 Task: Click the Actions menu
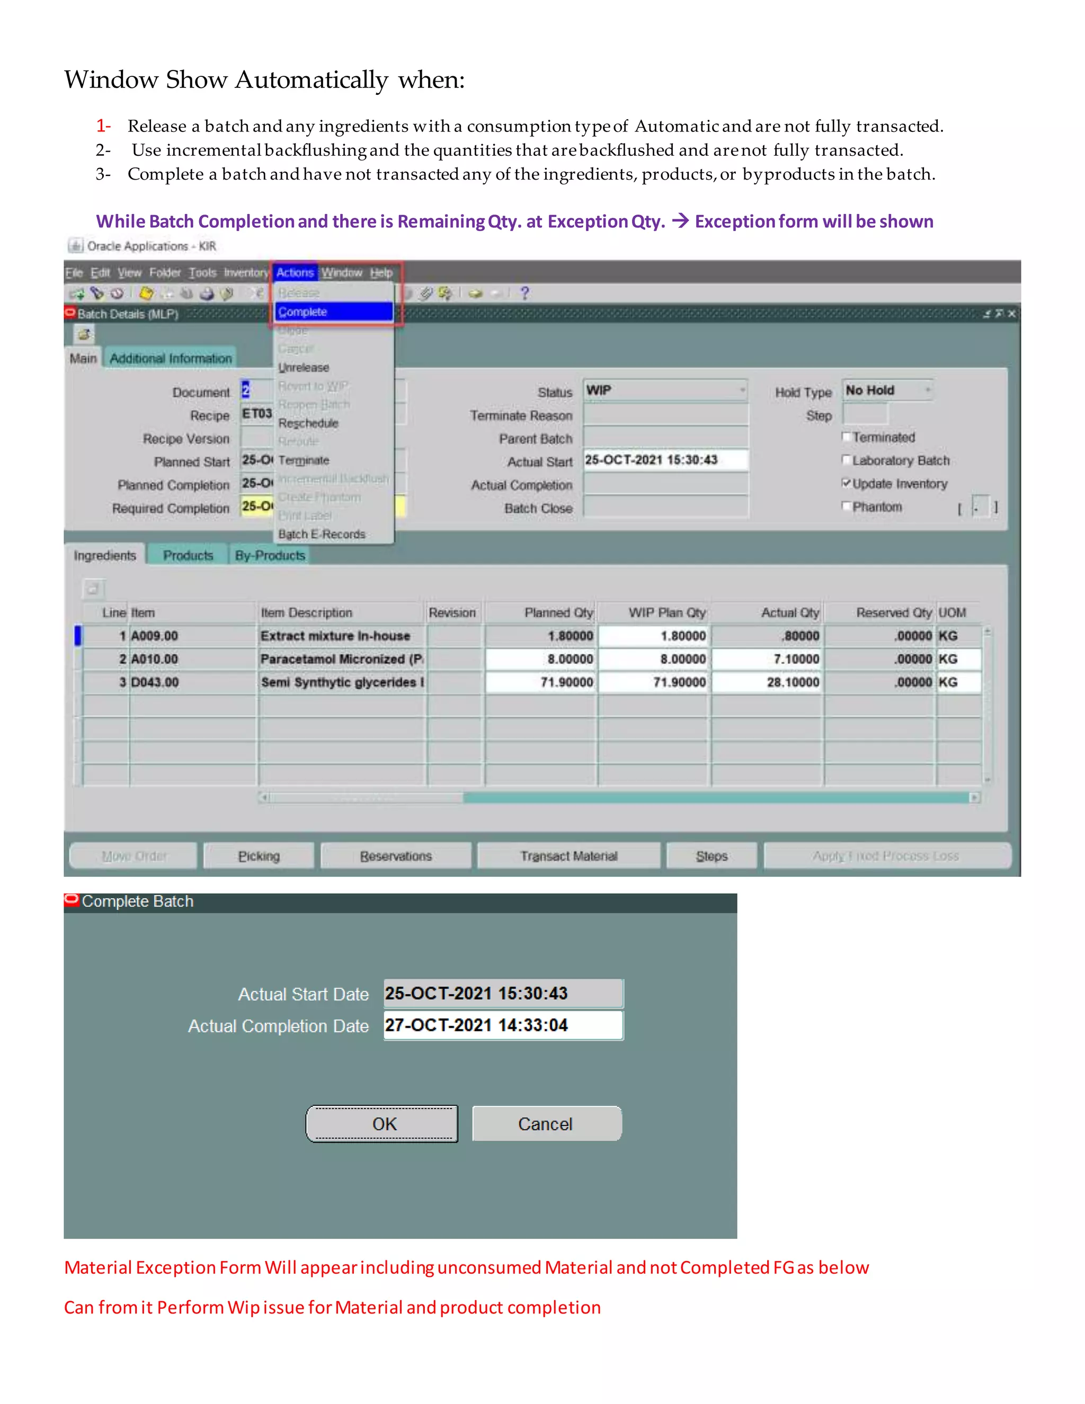[x=295, y=272]
